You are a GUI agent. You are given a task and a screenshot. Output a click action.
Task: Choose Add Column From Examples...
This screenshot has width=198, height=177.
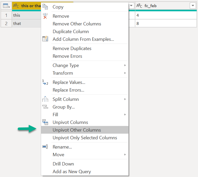pos(85,39)
